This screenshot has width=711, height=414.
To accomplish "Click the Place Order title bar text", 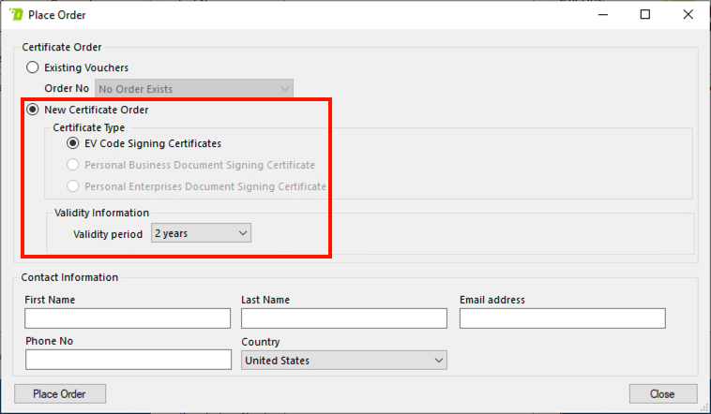I will 58,15.
